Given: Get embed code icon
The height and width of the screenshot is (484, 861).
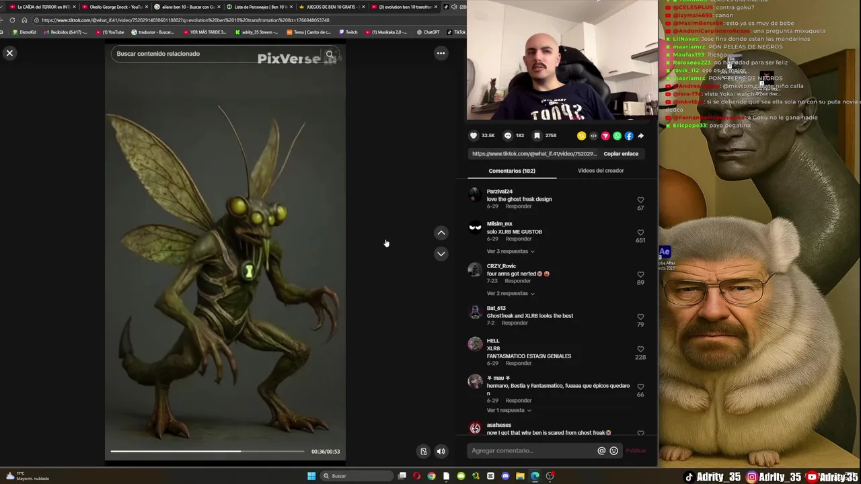Looking at the screenshot, I should [593, 136].
